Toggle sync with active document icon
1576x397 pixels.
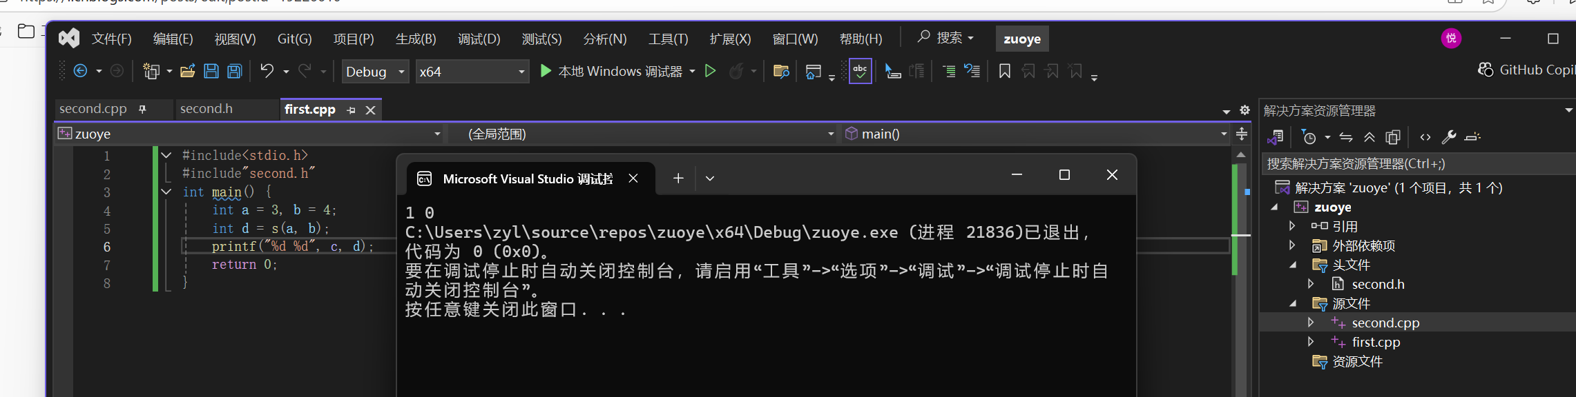point(1346,137)
